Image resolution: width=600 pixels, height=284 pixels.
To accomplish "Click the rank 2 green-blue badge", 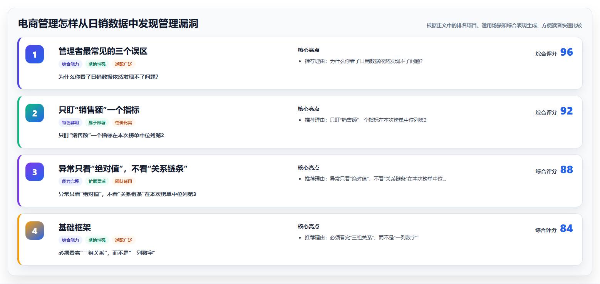I will (x=35, y=113).
